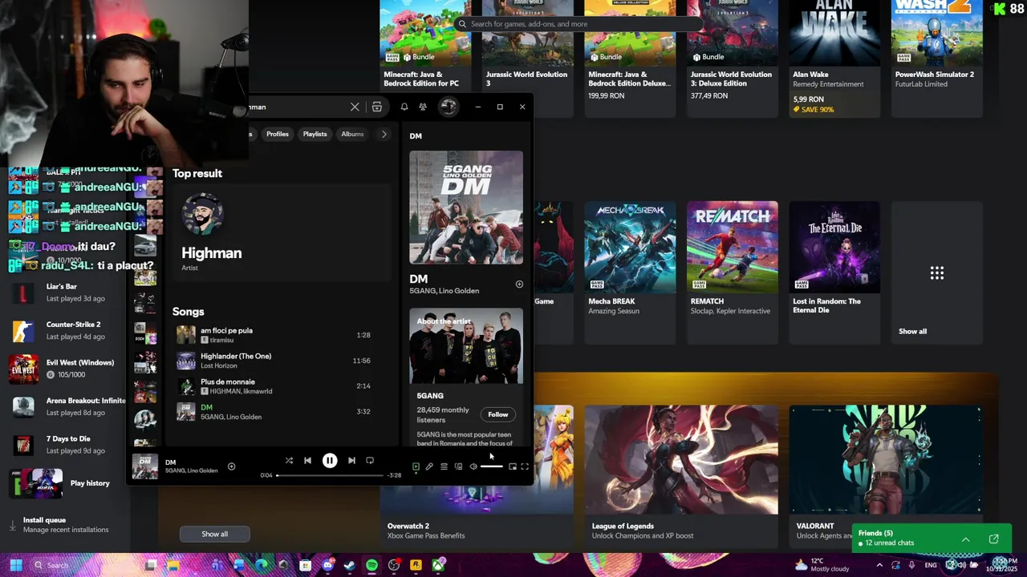Image resolution: width=1027 pixels, height=577 pixels.
Task: Open Spotify miniplayer
Action: [x=512, y=466]
